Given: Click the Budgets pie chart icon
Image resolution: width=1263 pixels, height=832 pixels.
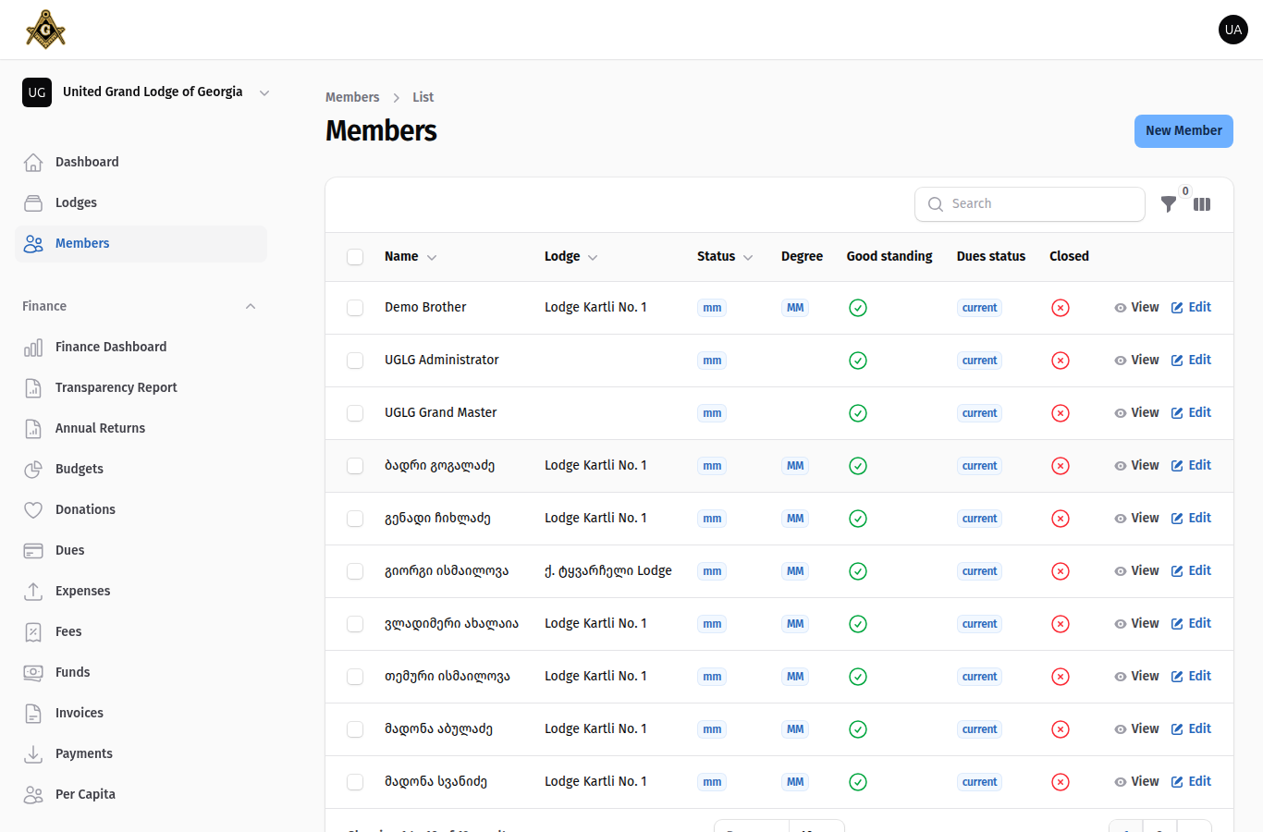Looking at the screenshot, I should (x=33, y=469).
